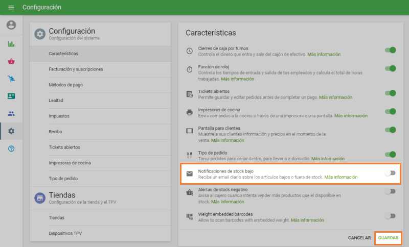409x247 pixels.
Task: Open the customers people icon
Action: pyautogui.click(x=11, y=113)
